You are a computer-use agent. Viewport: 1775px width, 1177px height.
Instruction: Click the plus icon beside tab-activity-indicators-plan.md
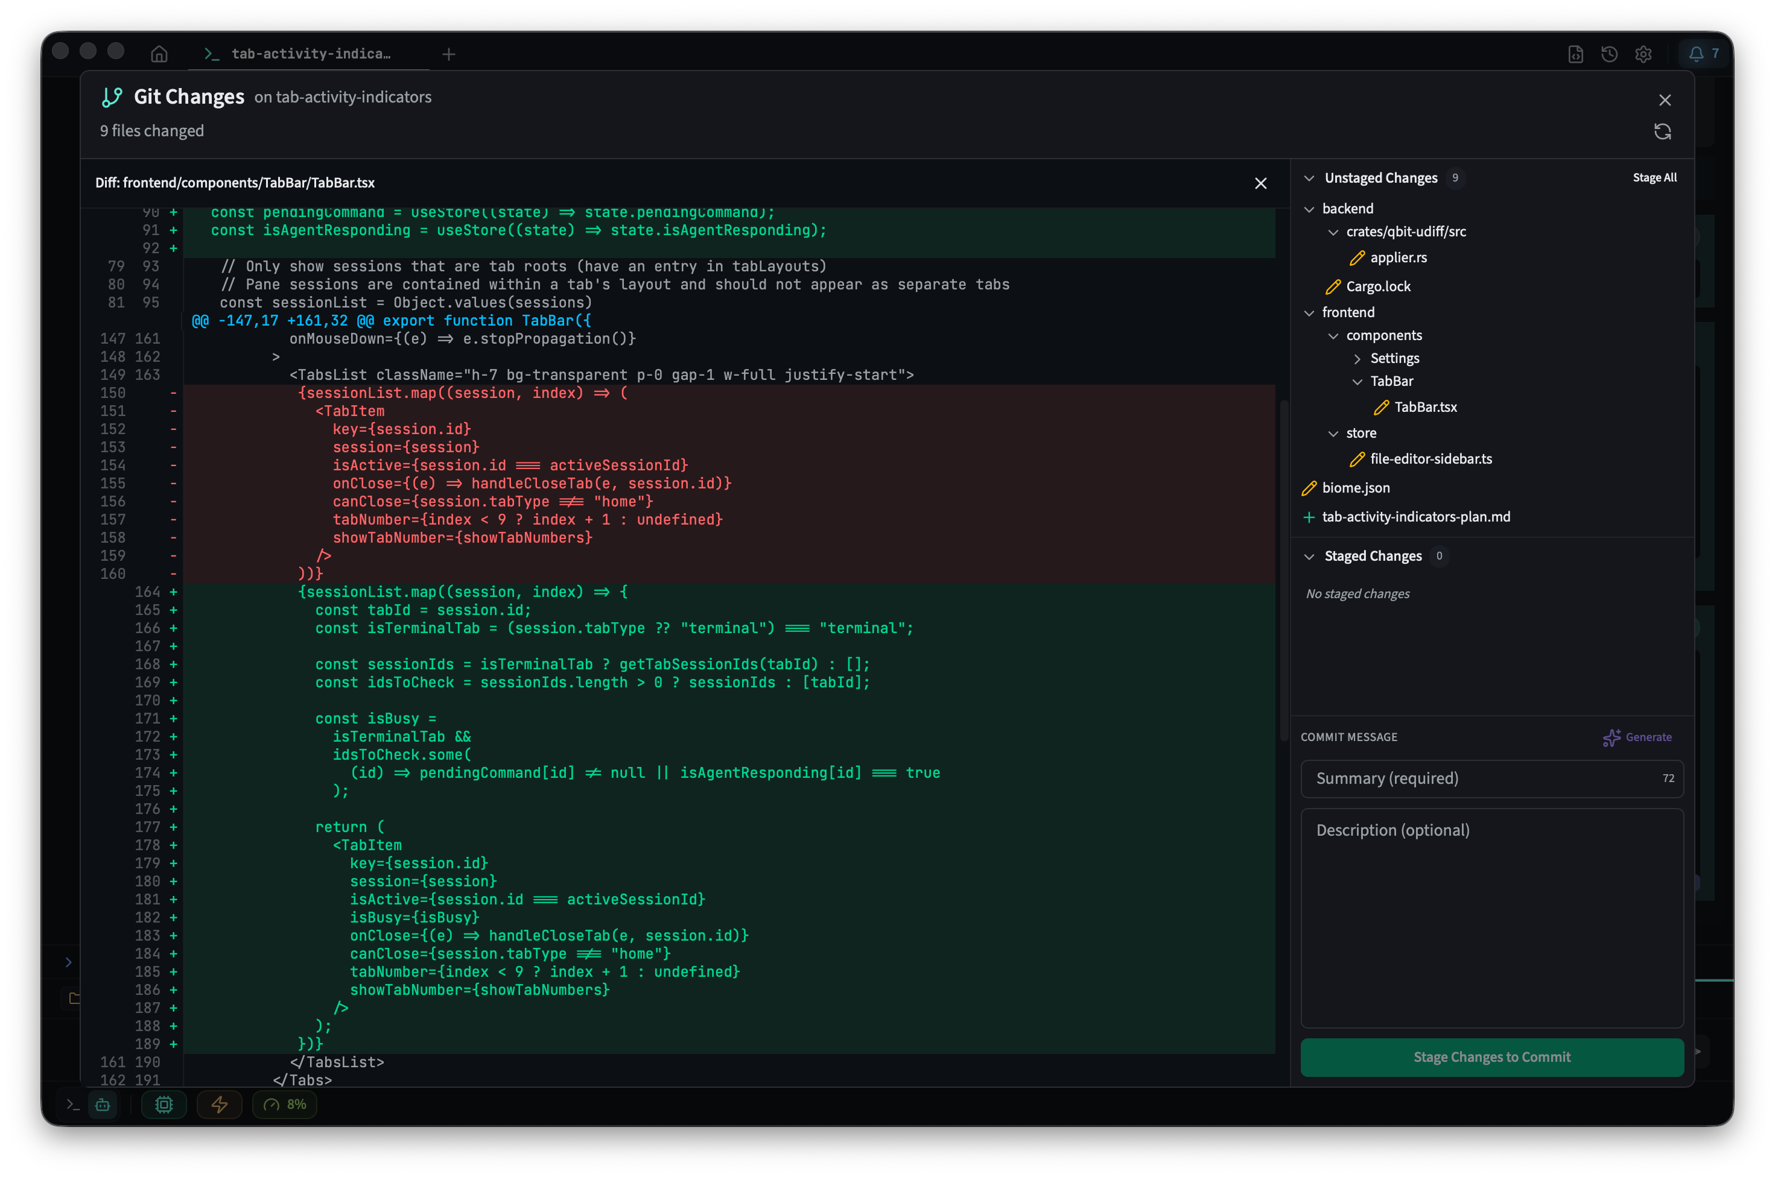pyautogui.click(x=1309, y=517)
